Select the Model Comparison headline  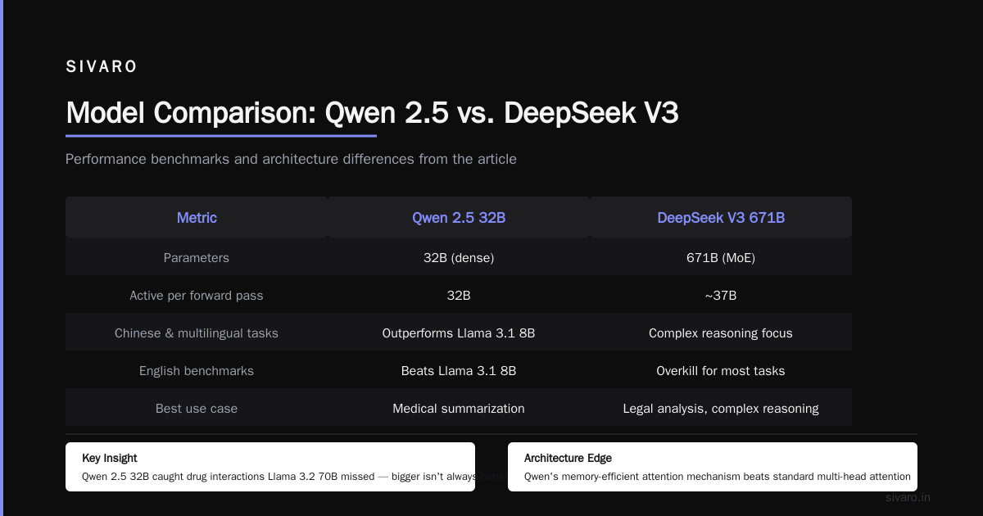[372, 113]
